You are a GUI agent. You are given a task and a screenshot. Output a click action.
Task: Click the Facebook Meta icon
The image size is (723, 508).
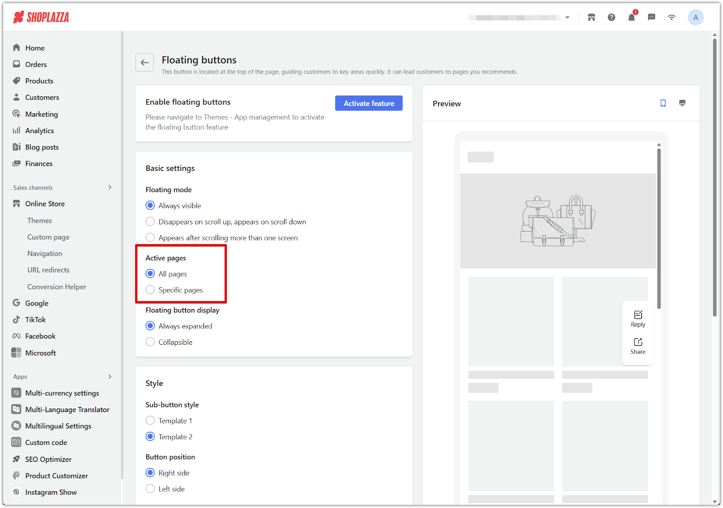click(x=17, y=336)
